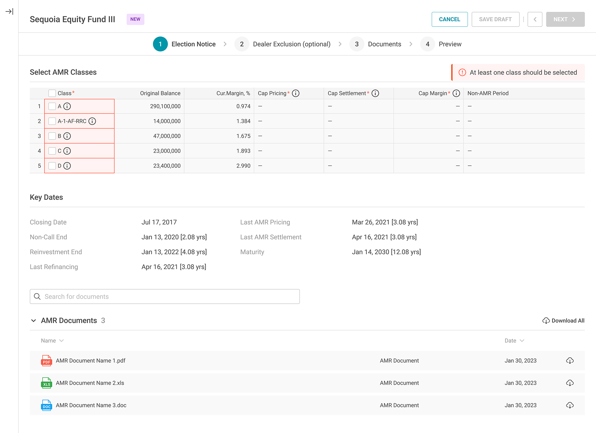The image size is (596, 433).
Task: Click Download All documents link
Action: tap(563, 321)
